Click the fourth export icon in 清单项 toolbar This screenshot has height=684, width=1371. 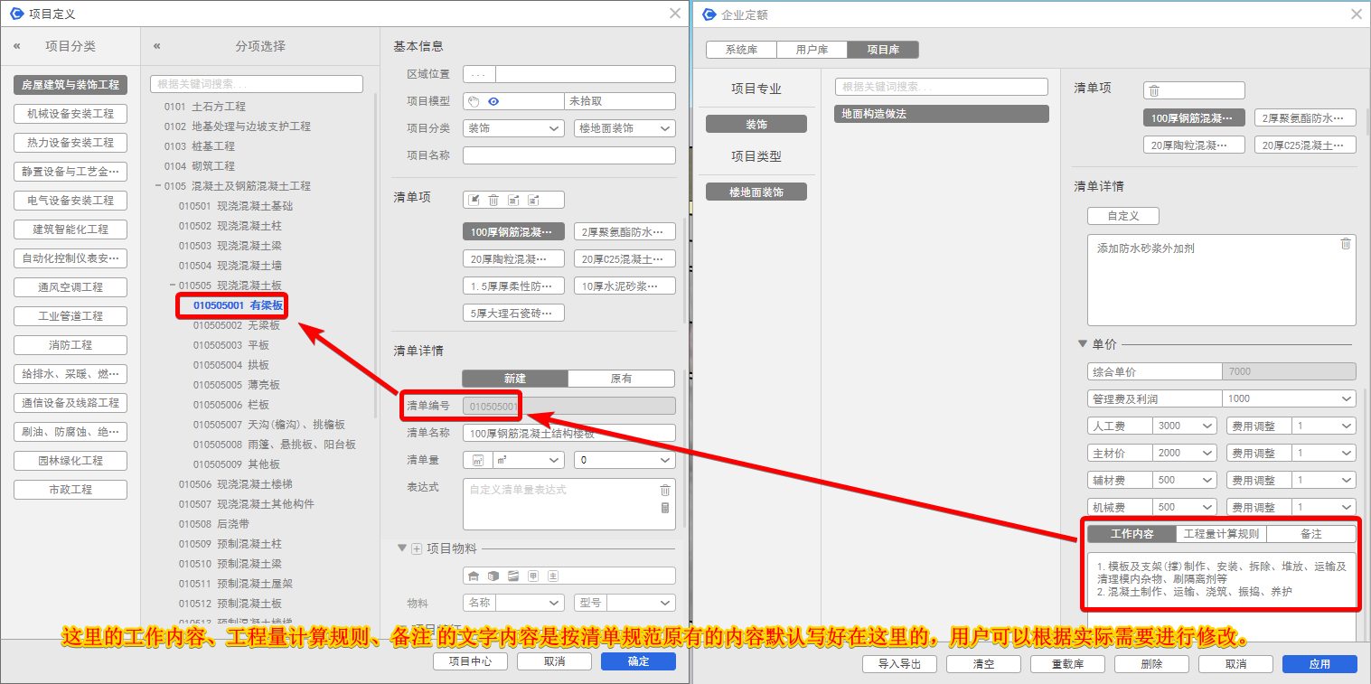tap(533, 200)
